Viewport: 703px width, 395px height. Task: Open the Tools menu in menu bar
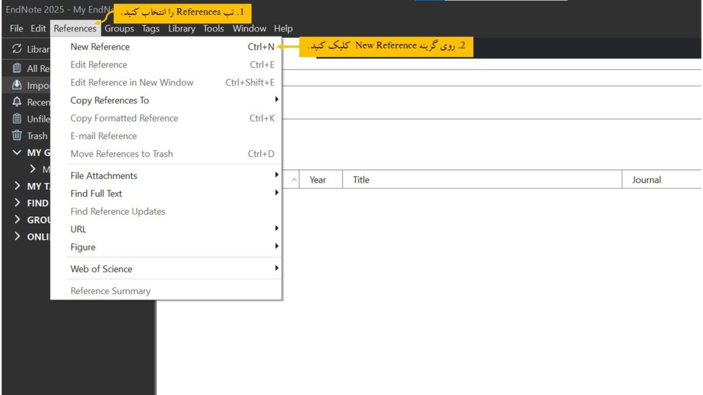(x=214, y=29)
